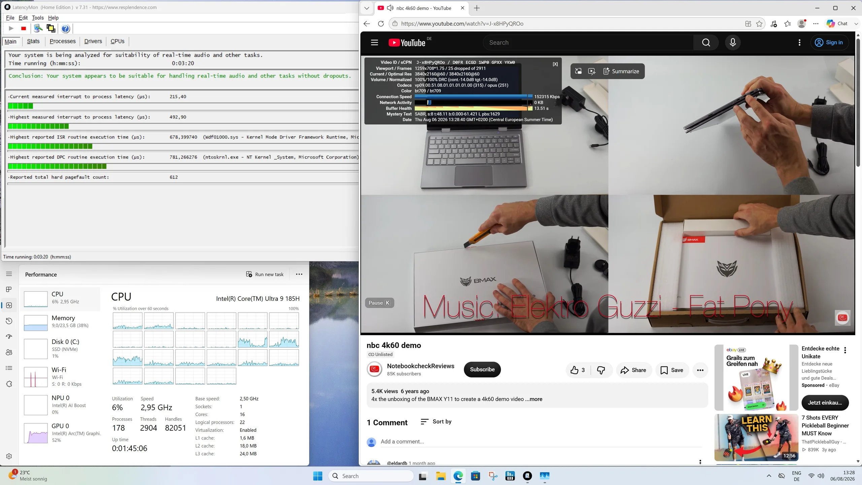Click the YouTube Sign in button
862x485 pixels.
pyautogui.click(x=829, y=42)
